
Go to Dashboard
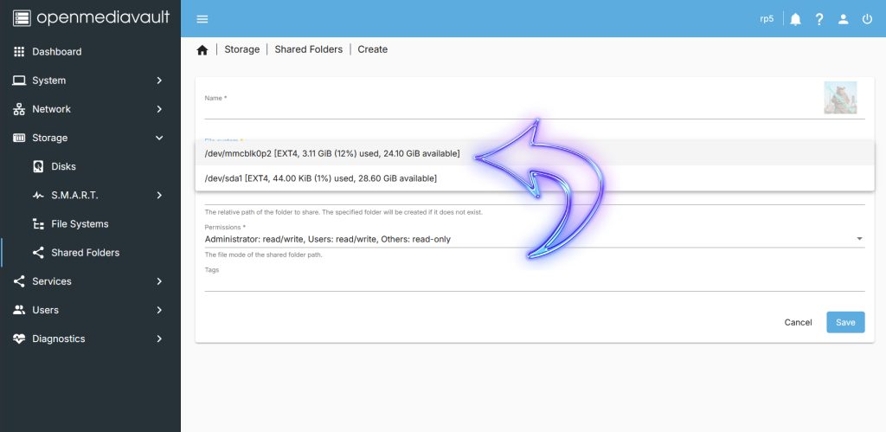56,52
